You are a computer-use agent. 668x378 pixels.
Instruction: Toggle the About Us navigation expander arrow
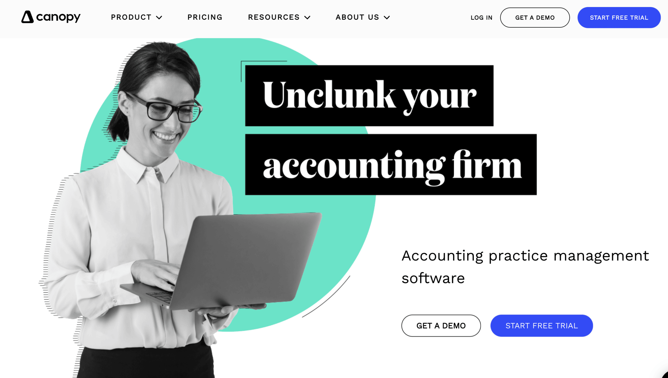click(387, 17)
